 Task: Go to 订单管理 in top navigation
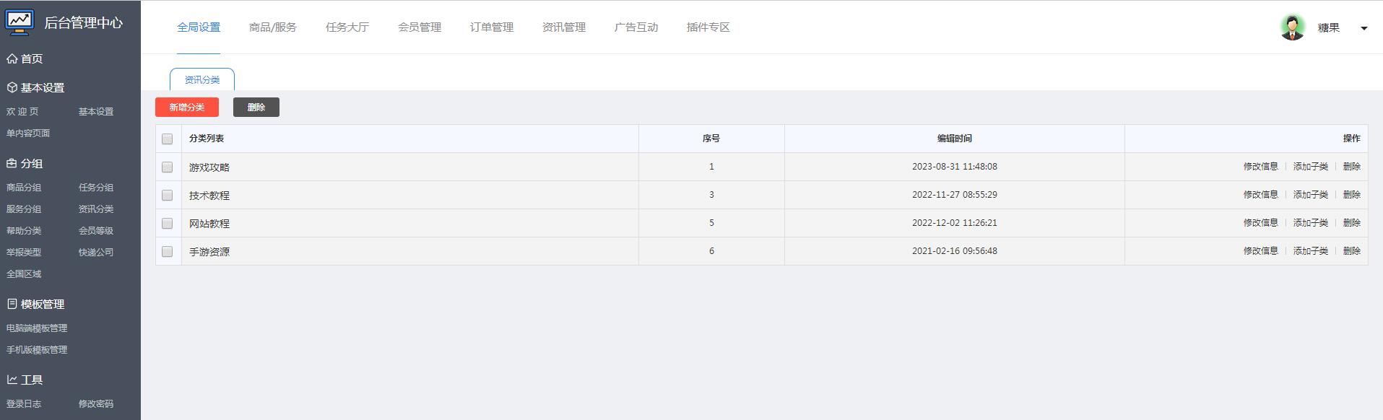pos(492,27)
